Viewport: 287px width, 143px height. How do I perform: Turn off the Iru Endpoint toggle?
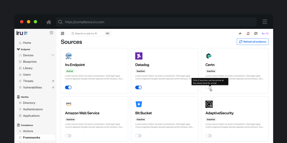(x=68, y=87)
